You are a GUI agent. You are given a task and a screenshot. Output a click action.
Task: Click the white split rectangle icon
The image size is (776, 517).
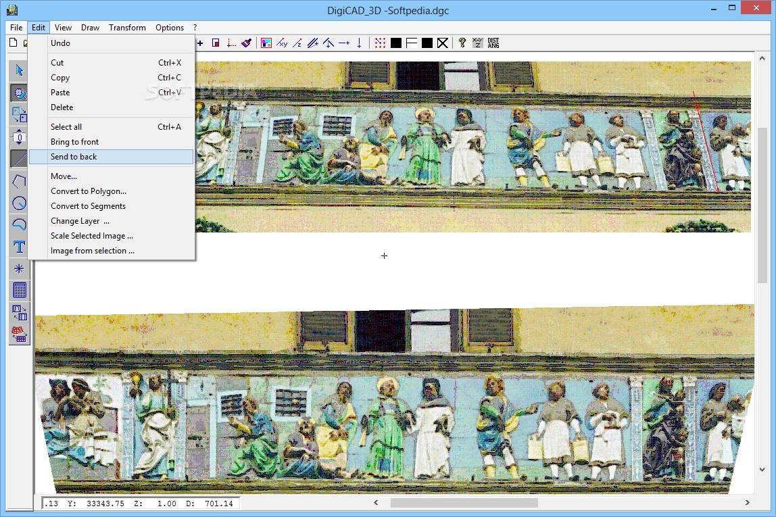tap(411, 43)
